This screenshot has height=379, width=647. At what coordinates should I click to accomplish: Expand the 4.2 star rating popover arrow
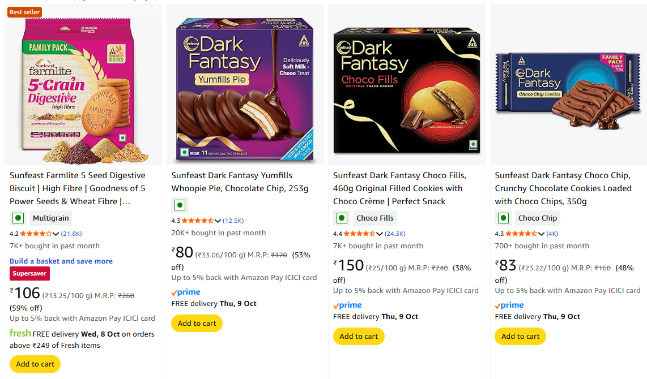coord(56,234)
